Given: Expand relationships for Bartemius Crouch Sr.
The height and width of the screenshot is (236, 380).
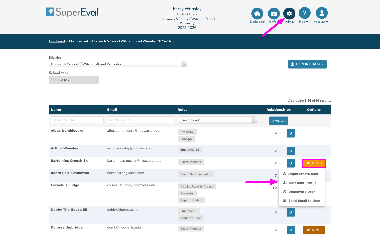Looking at the screenshot, I should tap(291, 163).
